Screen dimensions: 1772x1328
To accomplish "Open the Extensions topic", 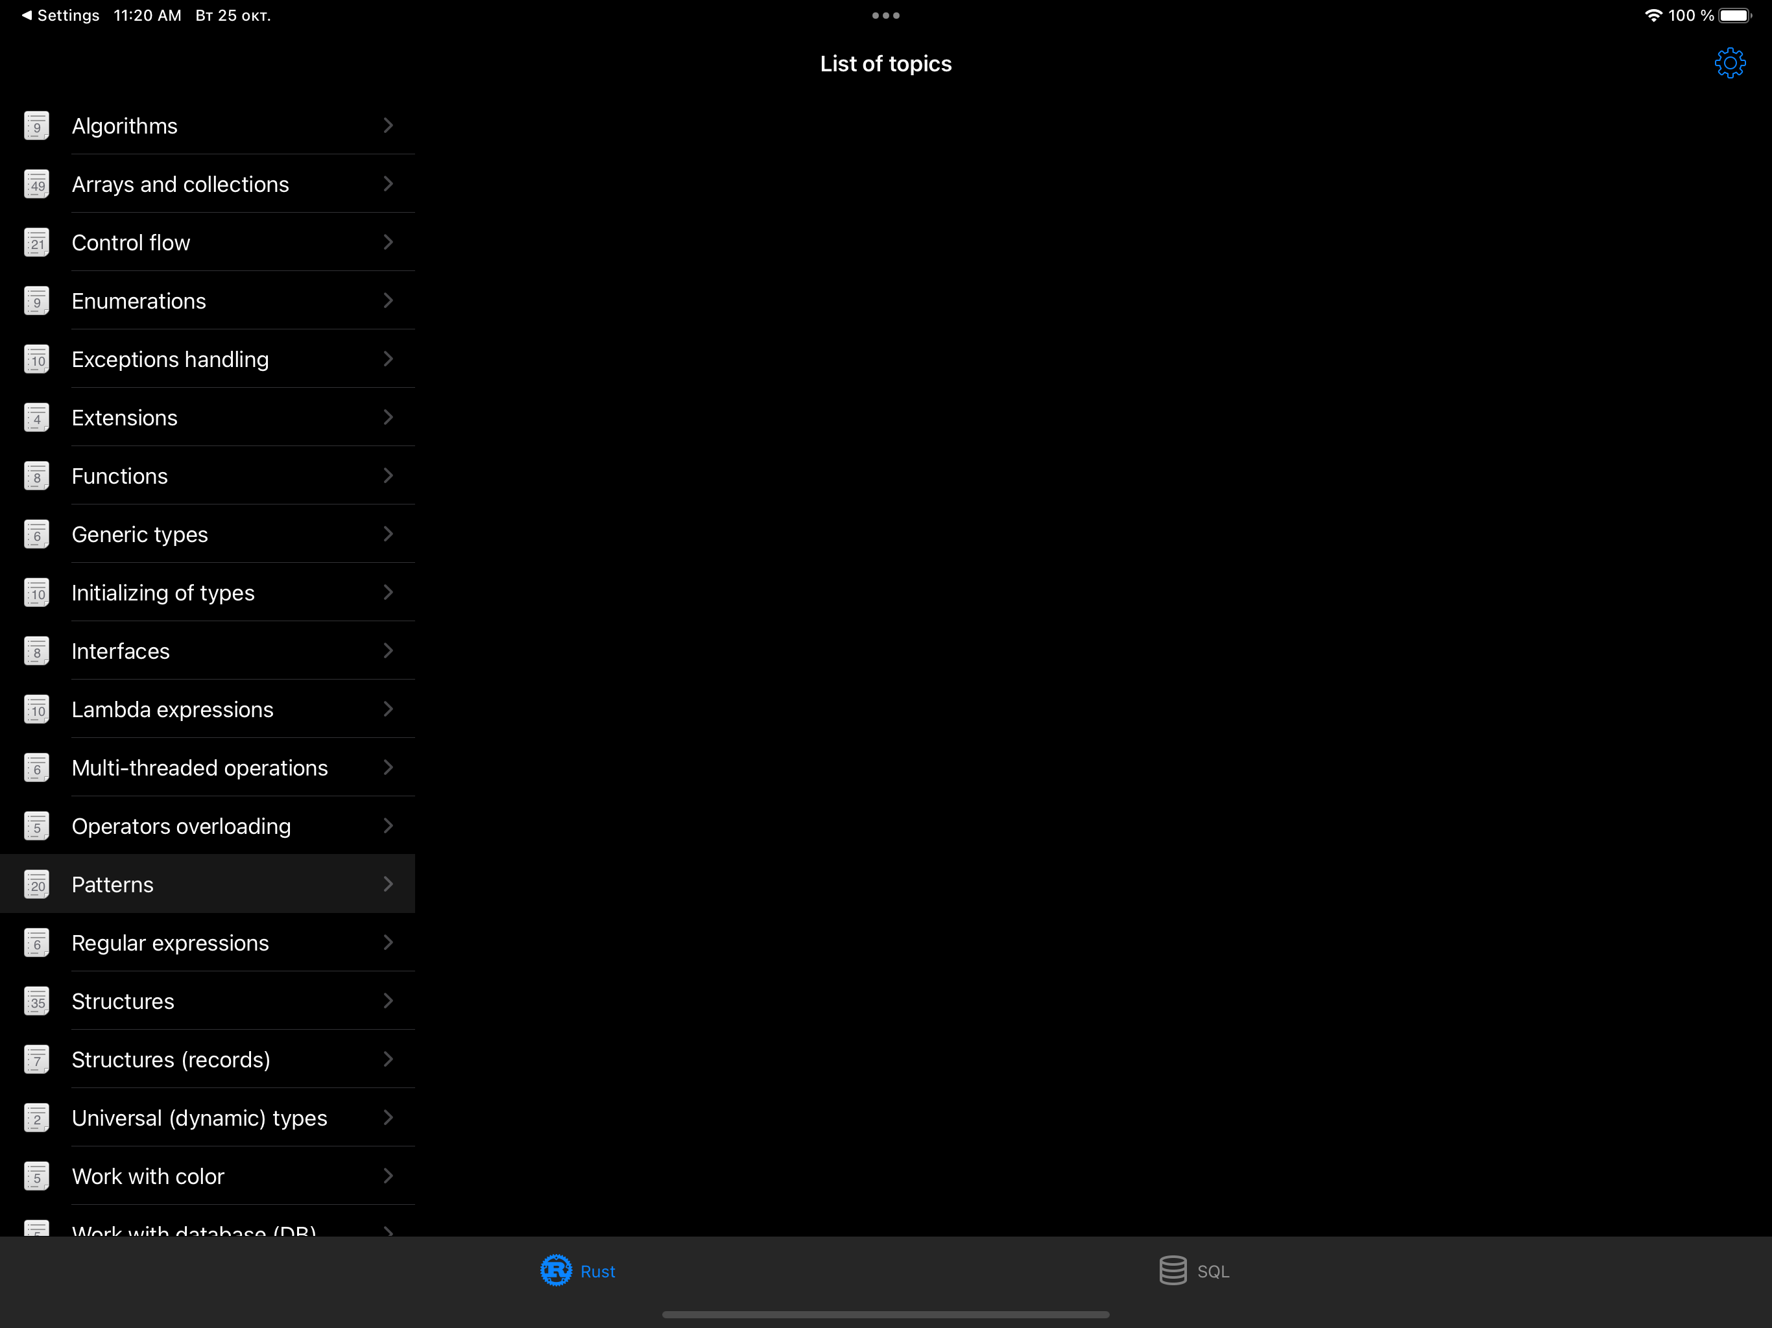I will (x=208, y=418).
